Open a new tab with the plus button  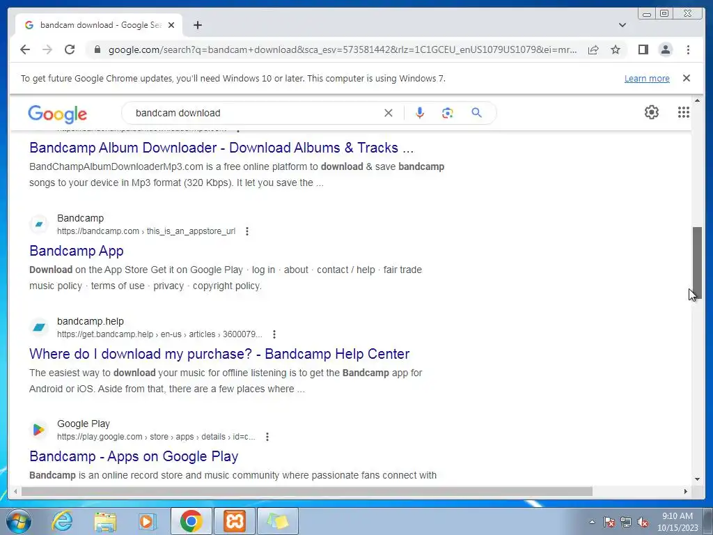[197, 25]
